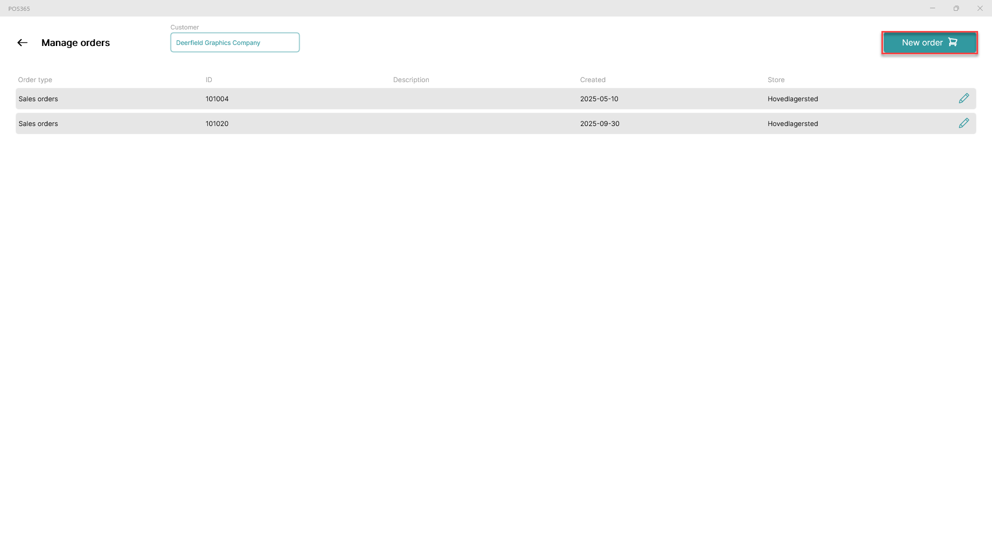The image size is (992, 533).
Task: Click the Description column header
Action: coord(411,80)
